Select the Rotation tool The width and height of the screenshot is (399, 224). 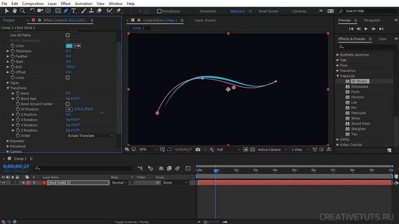tap(32, 11)
